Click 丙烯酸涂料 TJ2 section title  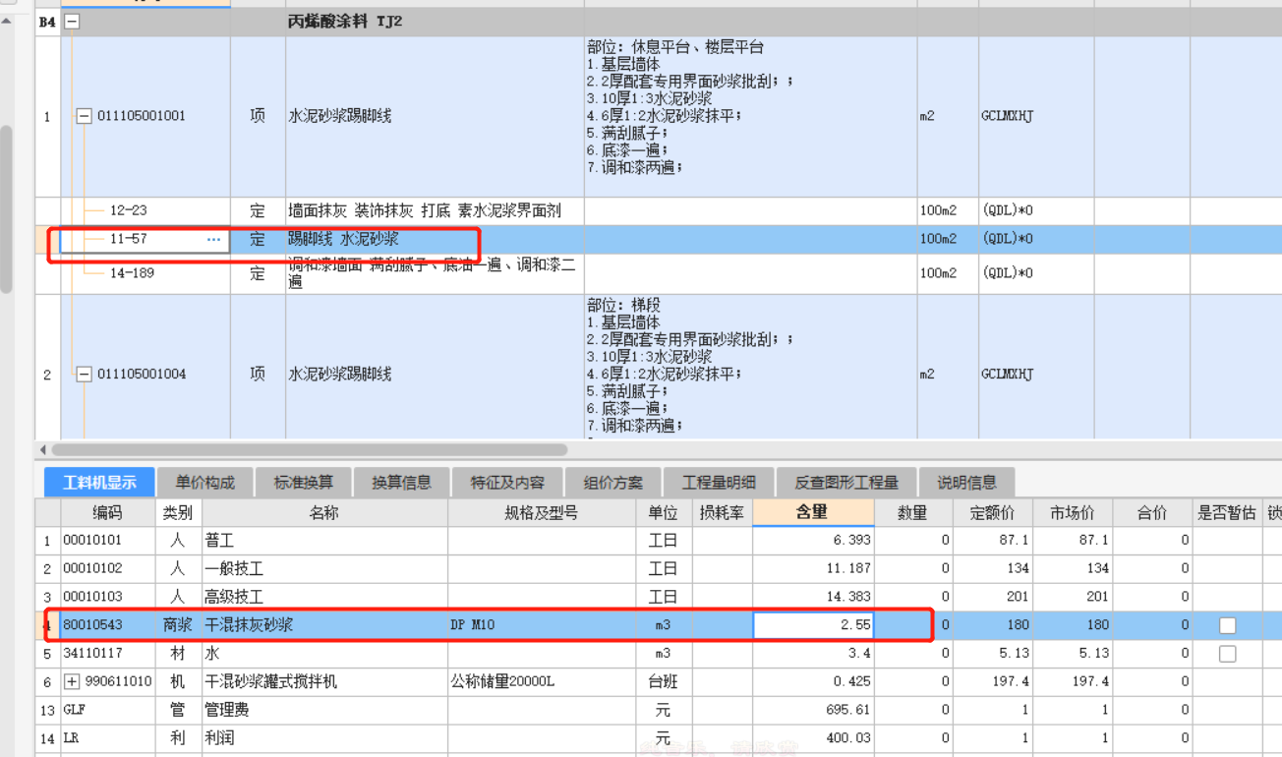click(345, 22)
